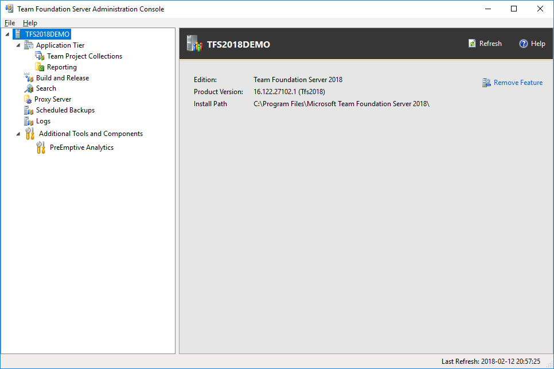Open the File menu

(9, 23)
